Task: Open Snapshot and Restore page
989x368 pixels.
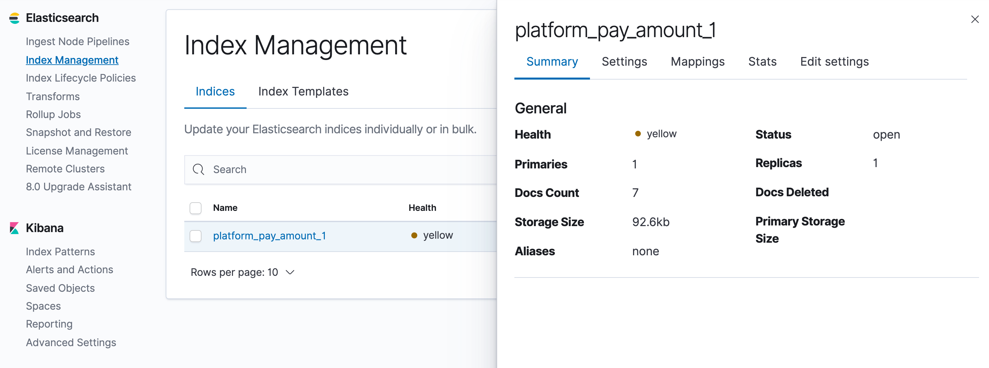Action: [78, 133]
